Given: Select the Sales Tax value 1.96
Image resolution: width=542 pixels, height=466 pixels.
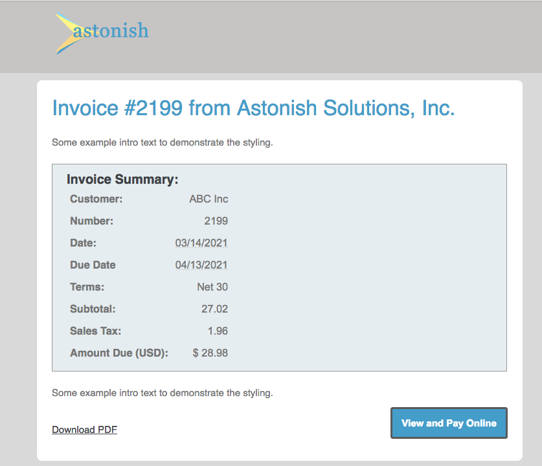Looking at the screenshot, I should [x=218, y=331].
